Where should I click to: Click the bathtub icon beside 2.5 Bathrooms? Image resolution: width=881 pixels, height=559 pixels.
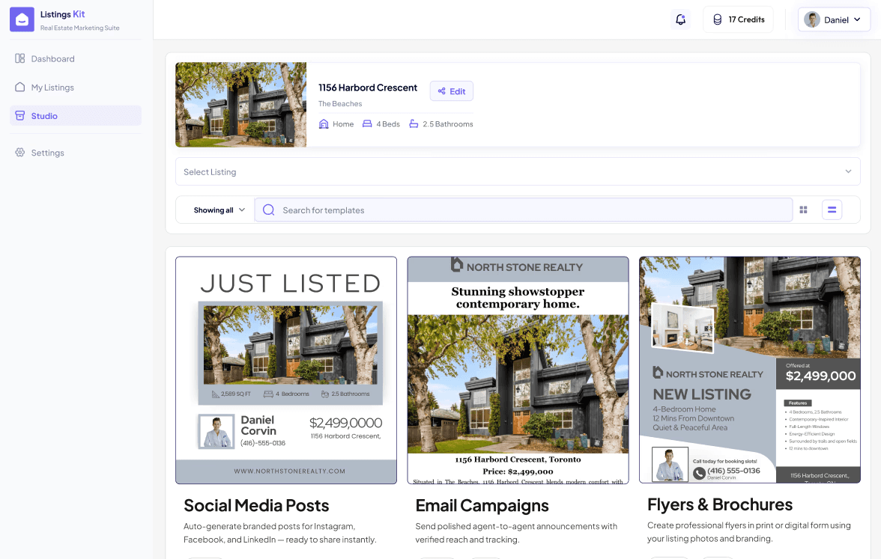pos(414,124)
